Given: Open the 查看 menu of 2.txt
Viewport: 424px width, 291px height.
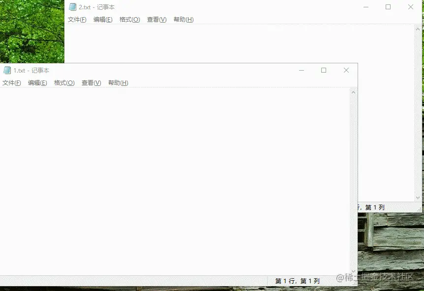Looking at the screenshot, I should [x=156, y=20].
